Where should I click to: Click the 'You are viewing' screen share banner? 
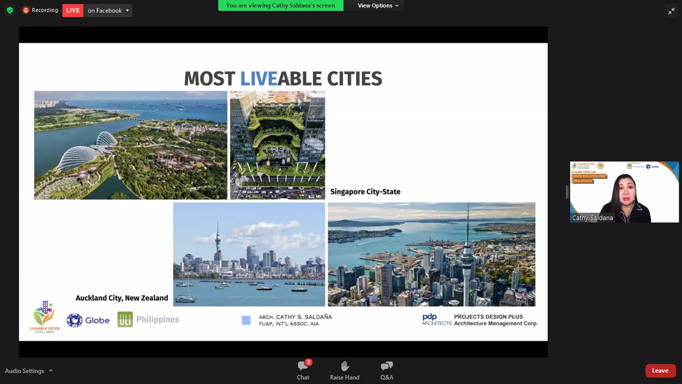tap(280, 5)
